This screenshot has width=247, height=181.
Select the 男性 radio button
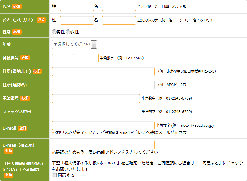tap(54, 32)
